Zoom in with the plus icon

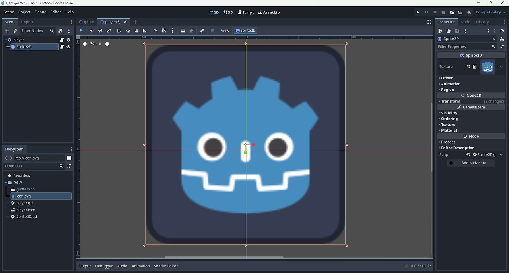107,44
